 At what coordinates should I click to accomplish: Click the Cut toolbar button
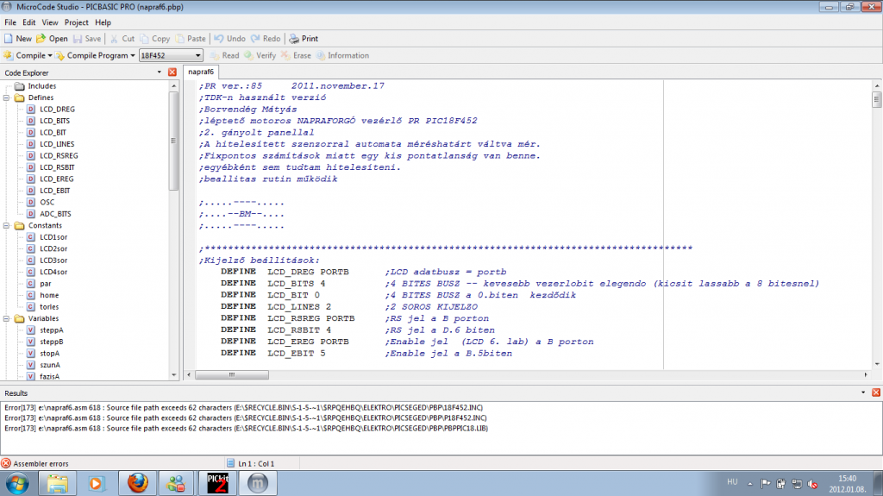coord(122,38)
